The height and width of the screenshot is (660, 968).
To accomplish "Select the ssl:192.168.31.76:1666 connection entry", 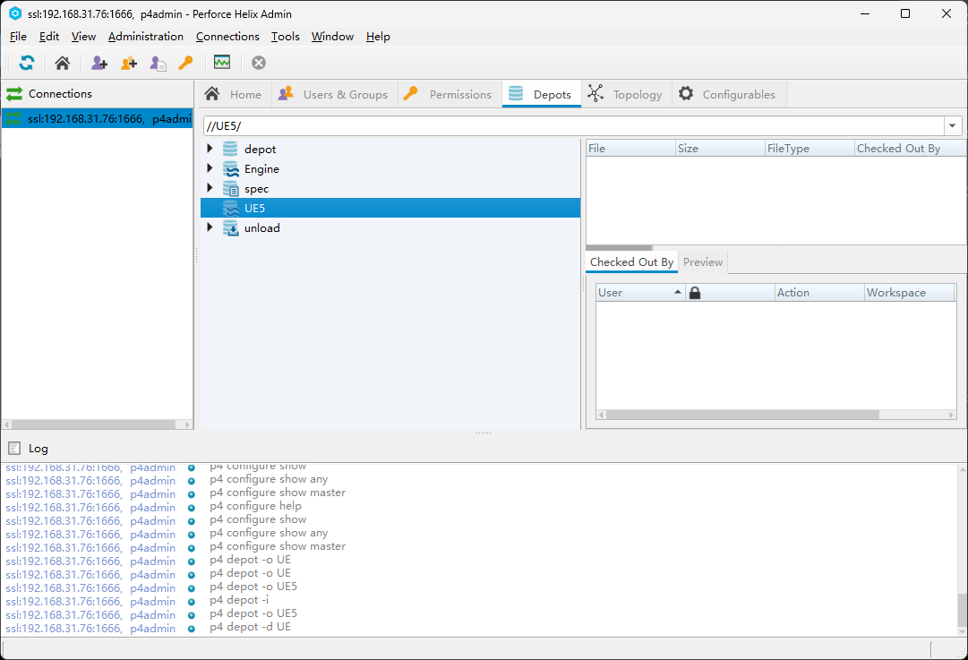I will tap(98, 118).
